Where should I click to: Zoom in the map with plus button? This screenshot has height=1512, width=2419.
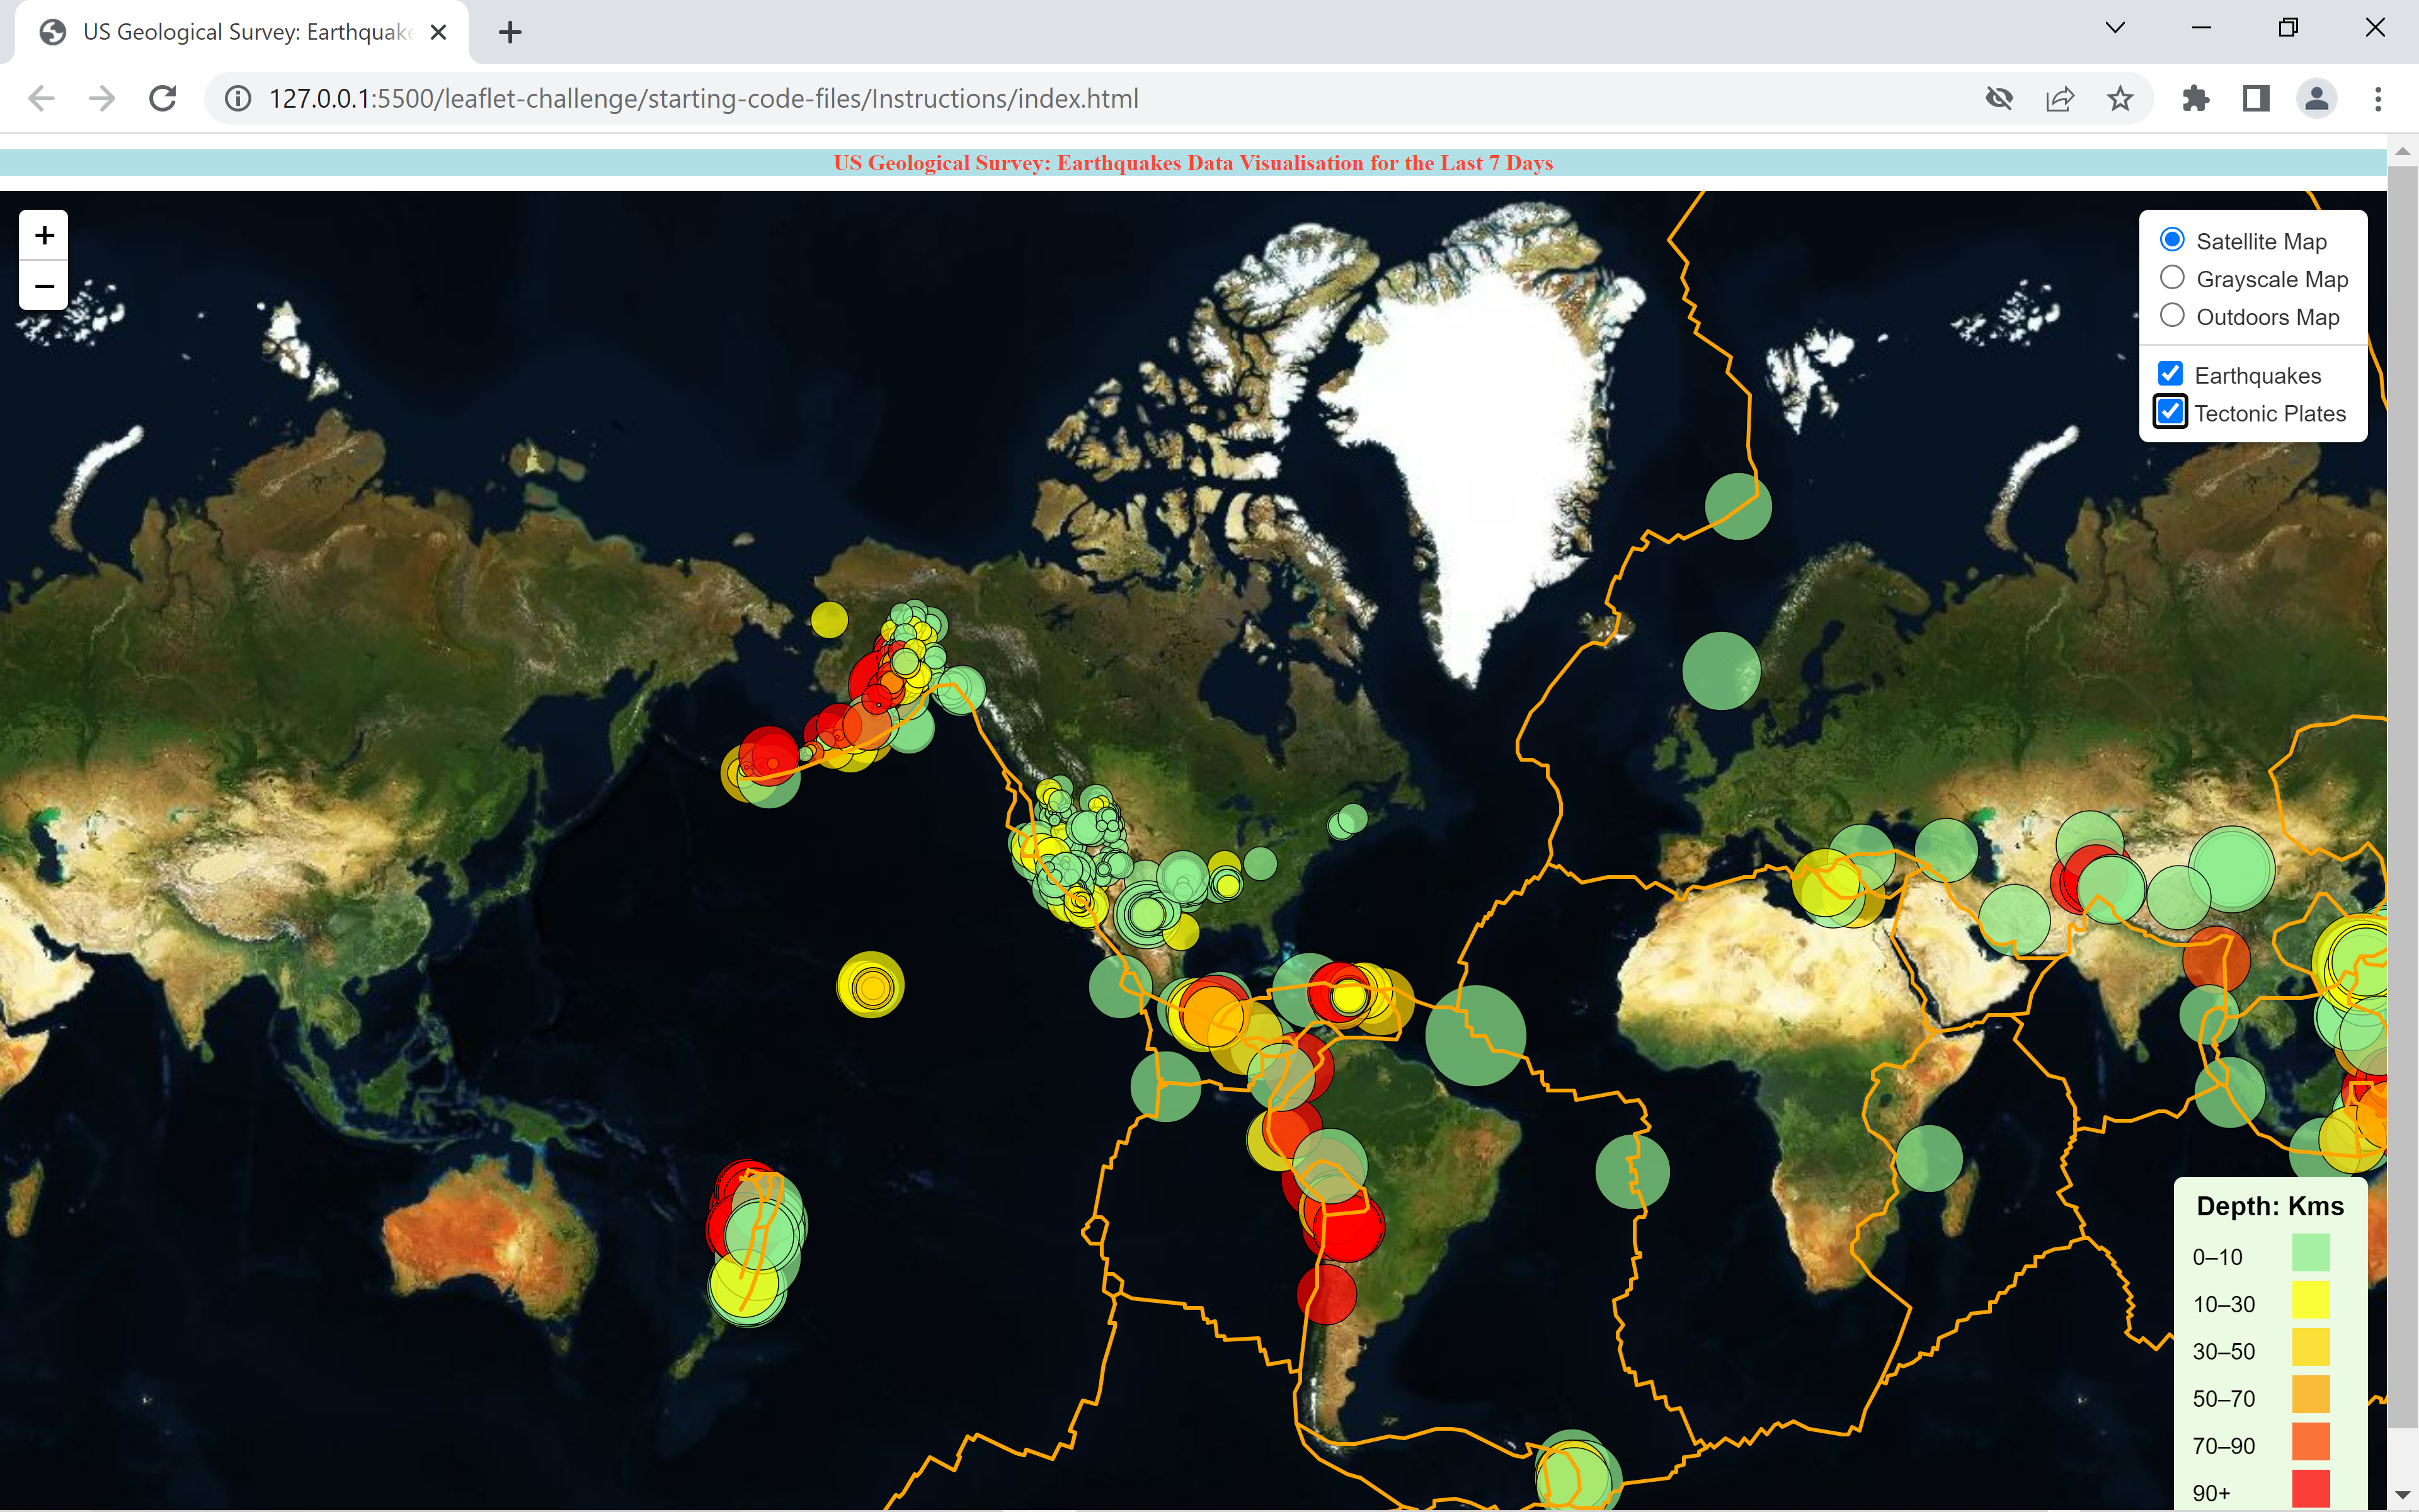click(44, 235)
